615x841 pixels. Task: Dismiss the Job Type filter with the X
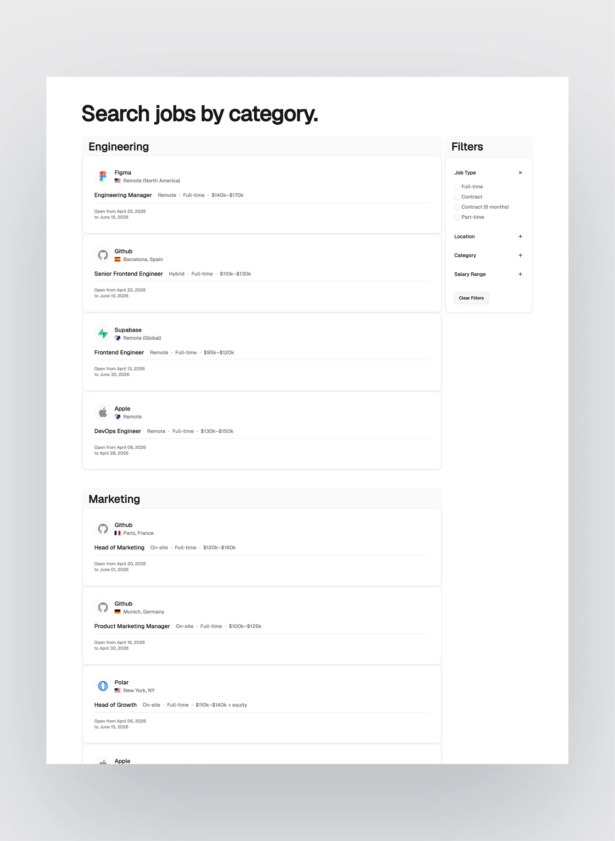[520, 173]
